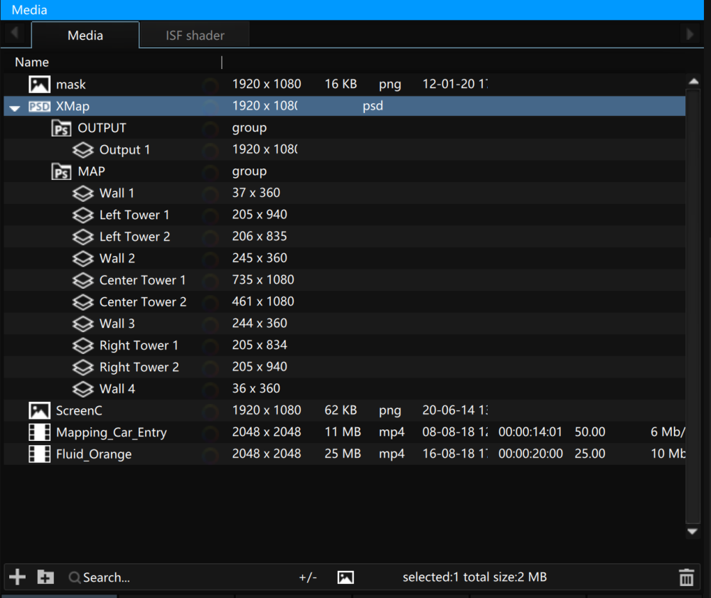This screenshot has width=711, height=598.
Task: Select the Wall 4 layer name
Action: [x=117, y=389]
